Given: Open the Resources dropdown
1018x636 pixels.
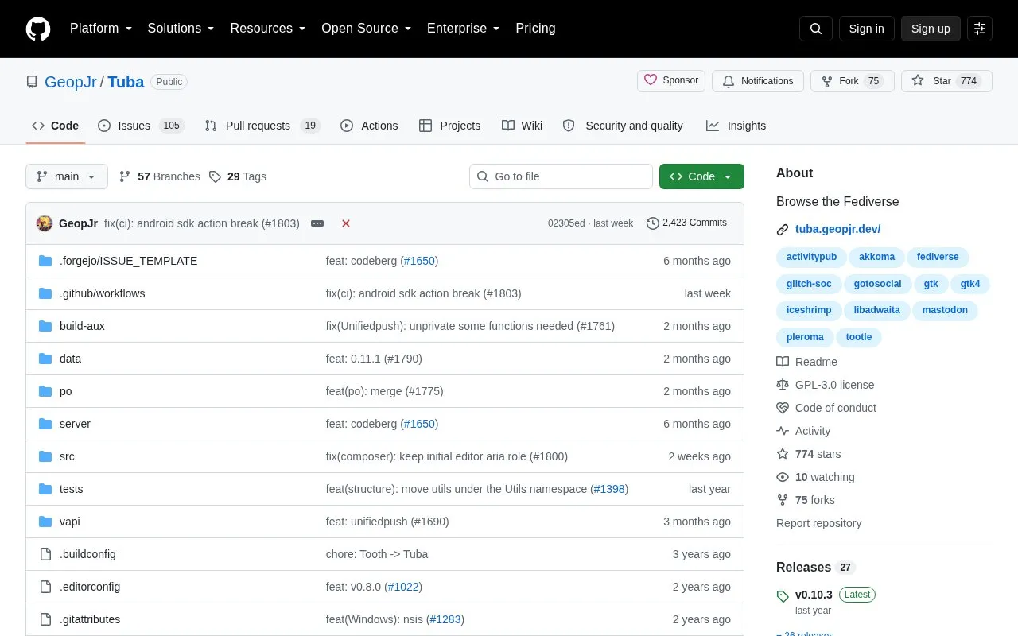Looking at the screenshot, I should coord(268,29).
